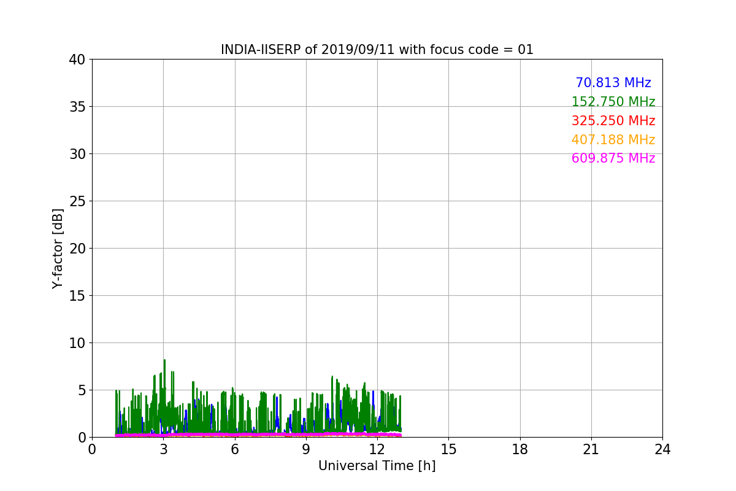Select the 325.250 MHz legend label
The width and height of the screenshot is (736, 491).
coord(613,121)
